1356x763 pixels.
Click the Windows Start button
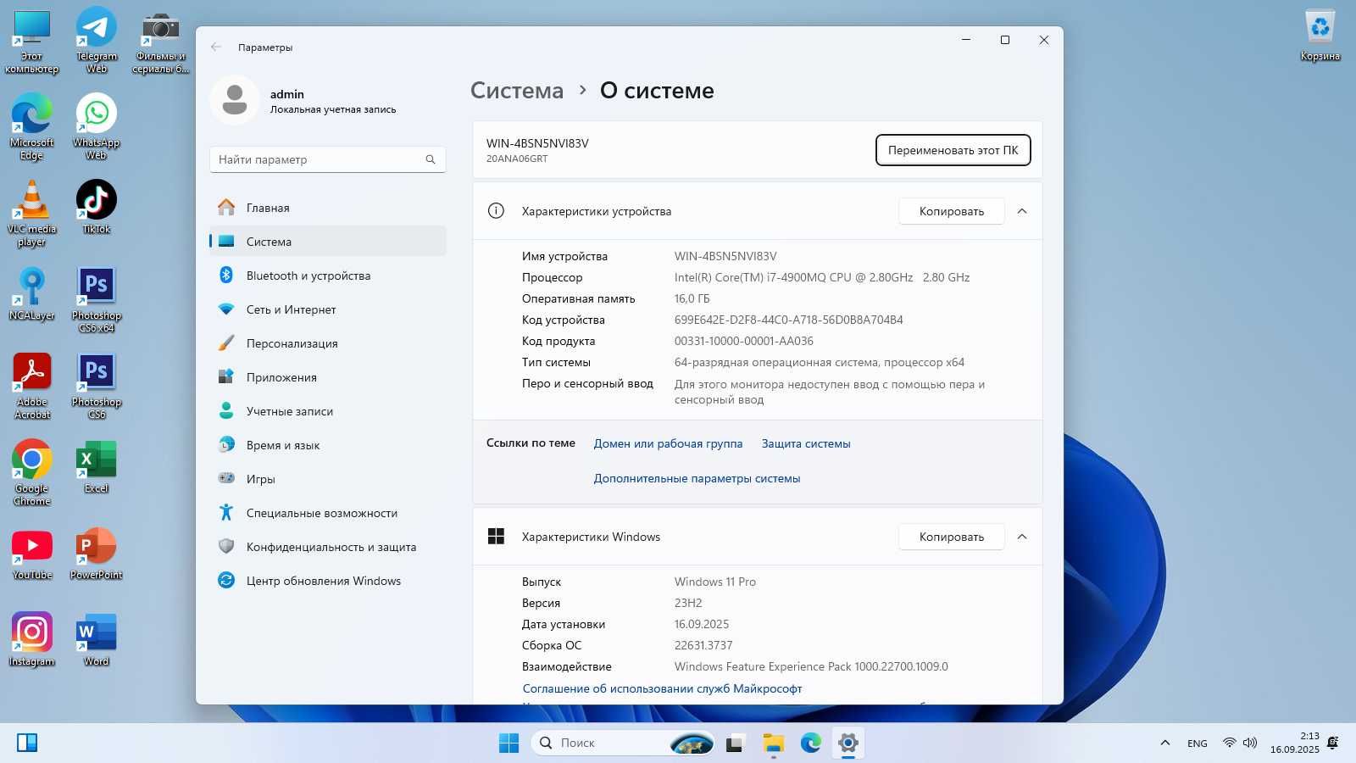point(508,743)
